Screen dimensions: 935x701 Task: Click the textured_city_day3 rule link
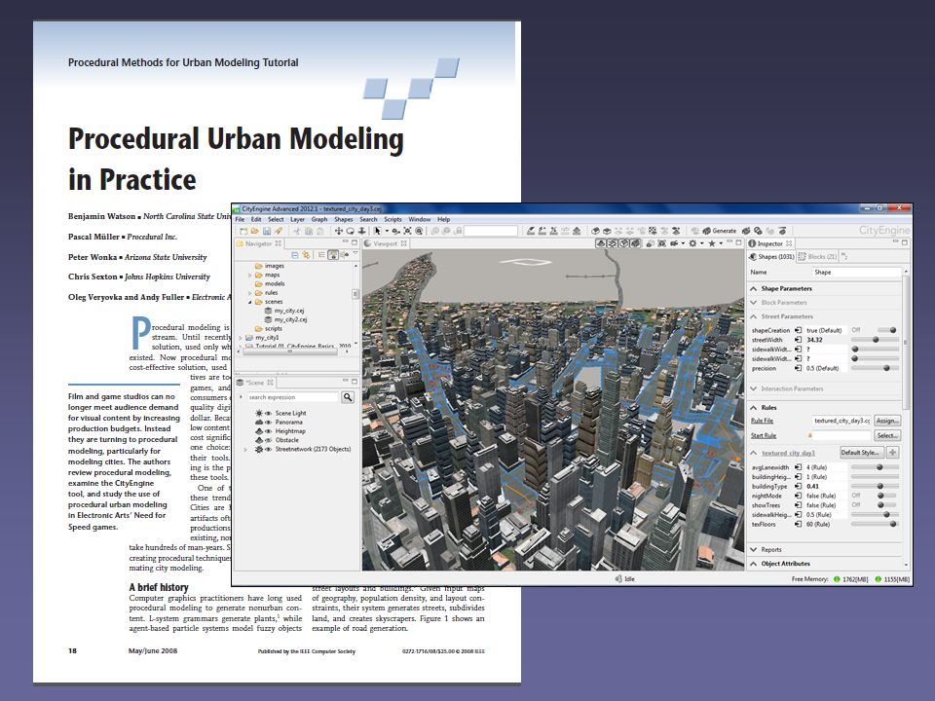click(788, 453)
